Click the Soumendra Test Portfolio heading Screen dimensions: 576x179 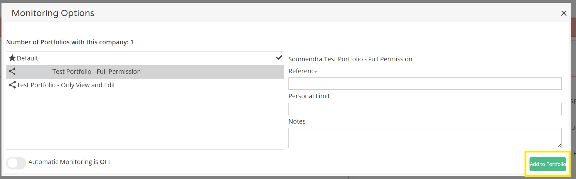click(x=350, y=59)
